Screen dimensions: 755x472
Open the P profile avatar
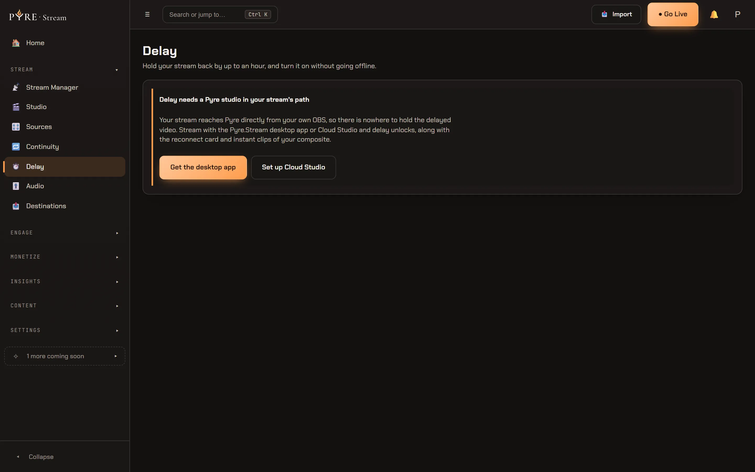pos(737,14)
